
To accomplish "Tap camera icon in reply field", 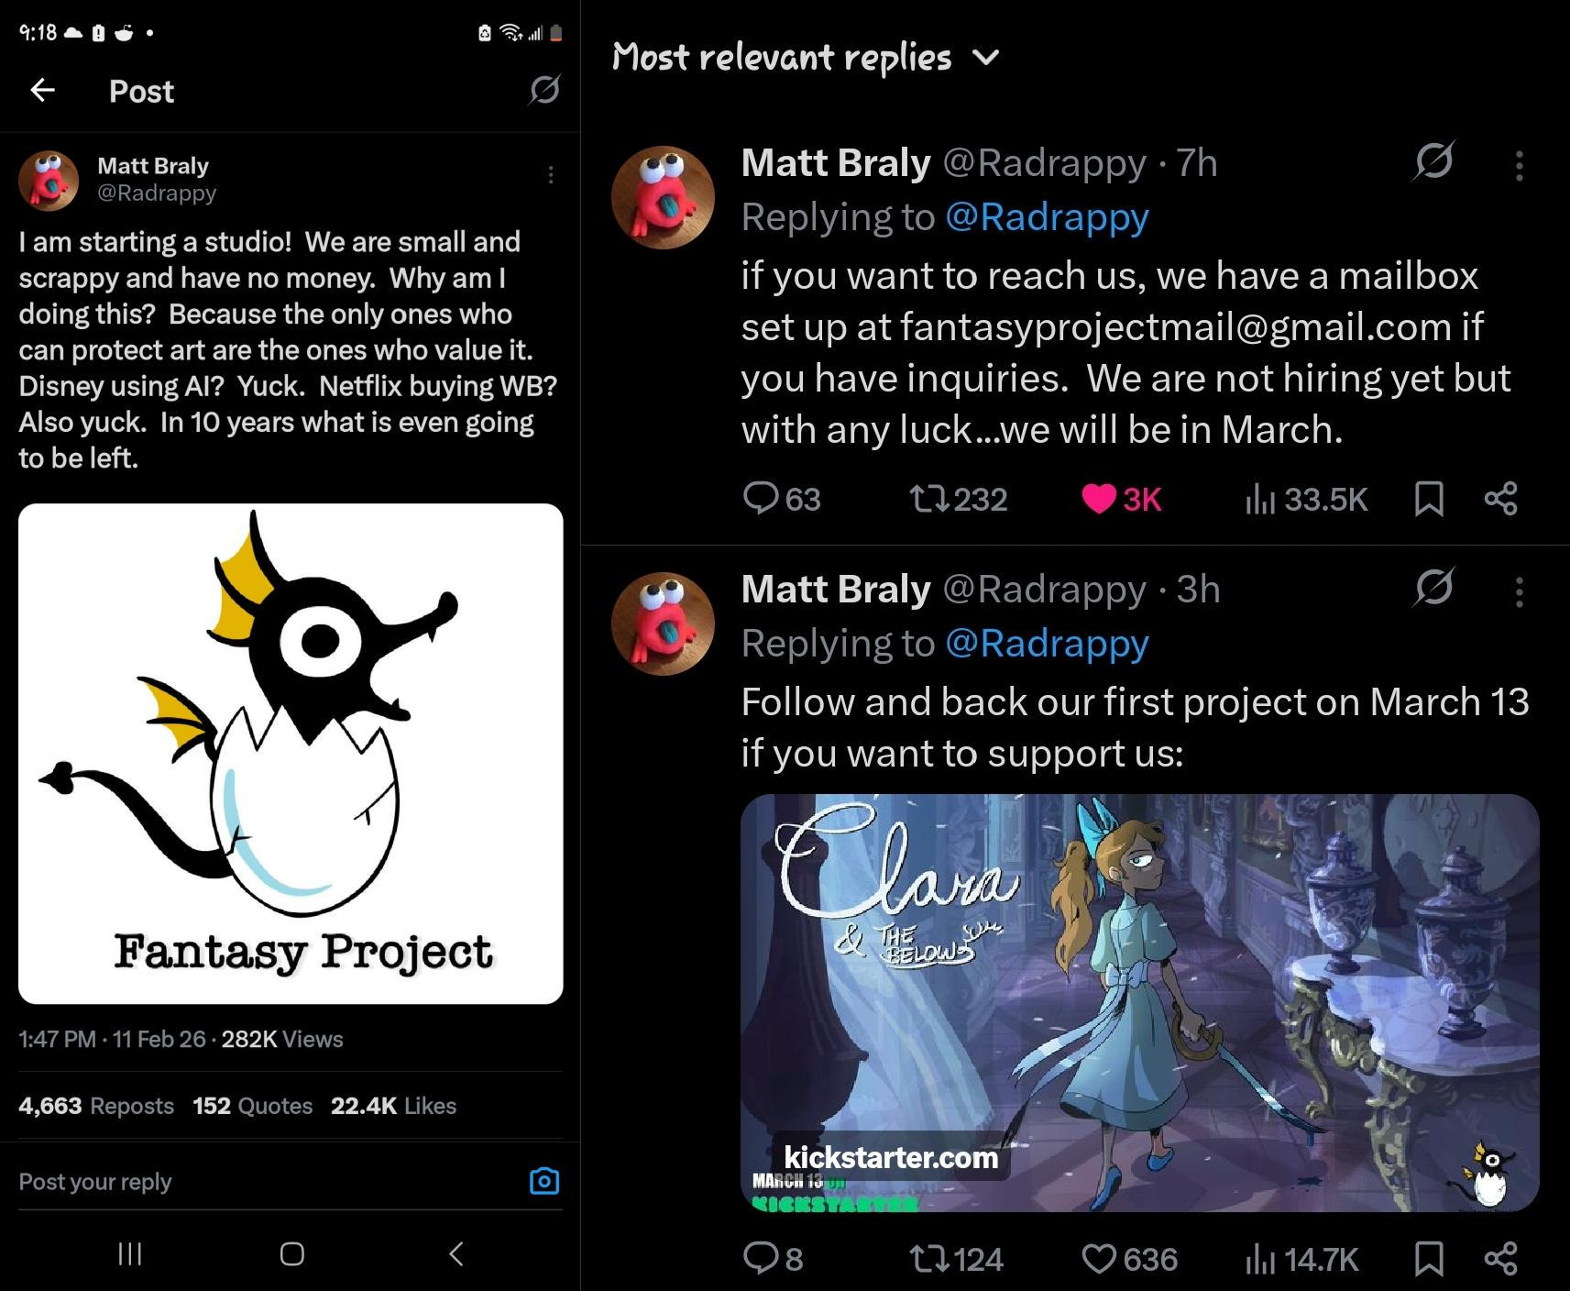I will pyautogui.click(x=544, y=1181).
